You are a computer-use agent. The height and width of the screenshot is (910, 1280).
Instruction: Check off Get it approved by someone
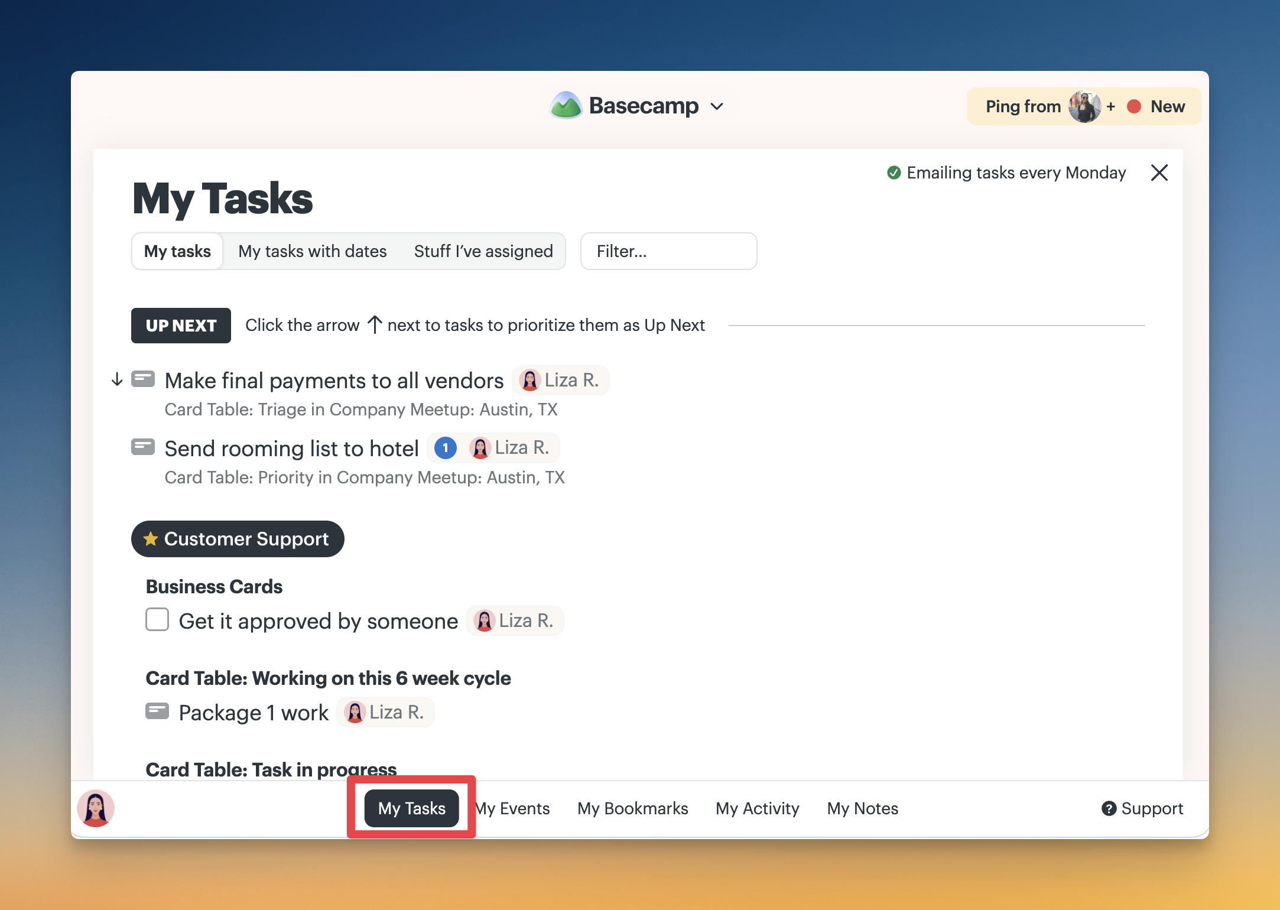[157, 620]
